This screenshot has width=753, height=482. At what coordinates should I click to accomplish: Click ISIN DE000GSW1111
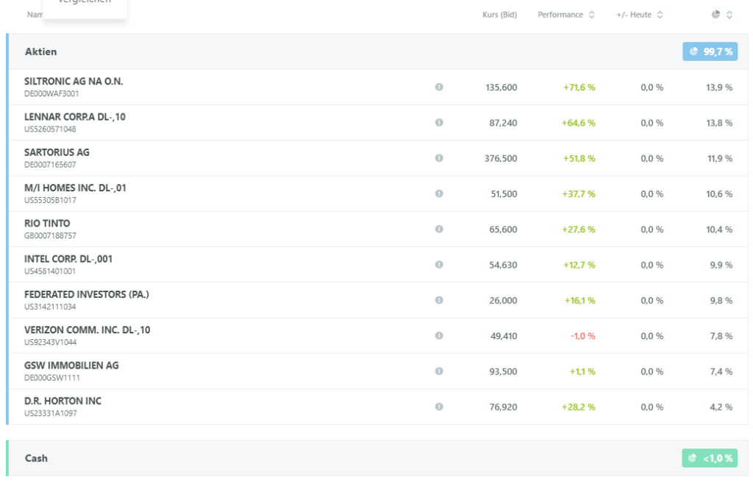point(52,378)
